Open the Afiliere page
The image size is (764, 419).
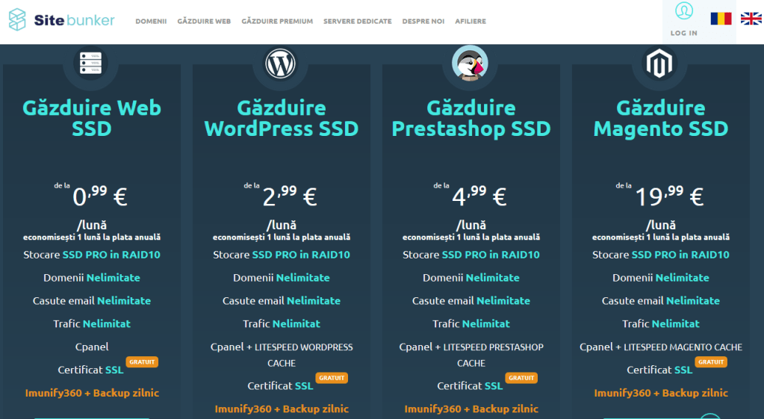(x=470, y=22)
